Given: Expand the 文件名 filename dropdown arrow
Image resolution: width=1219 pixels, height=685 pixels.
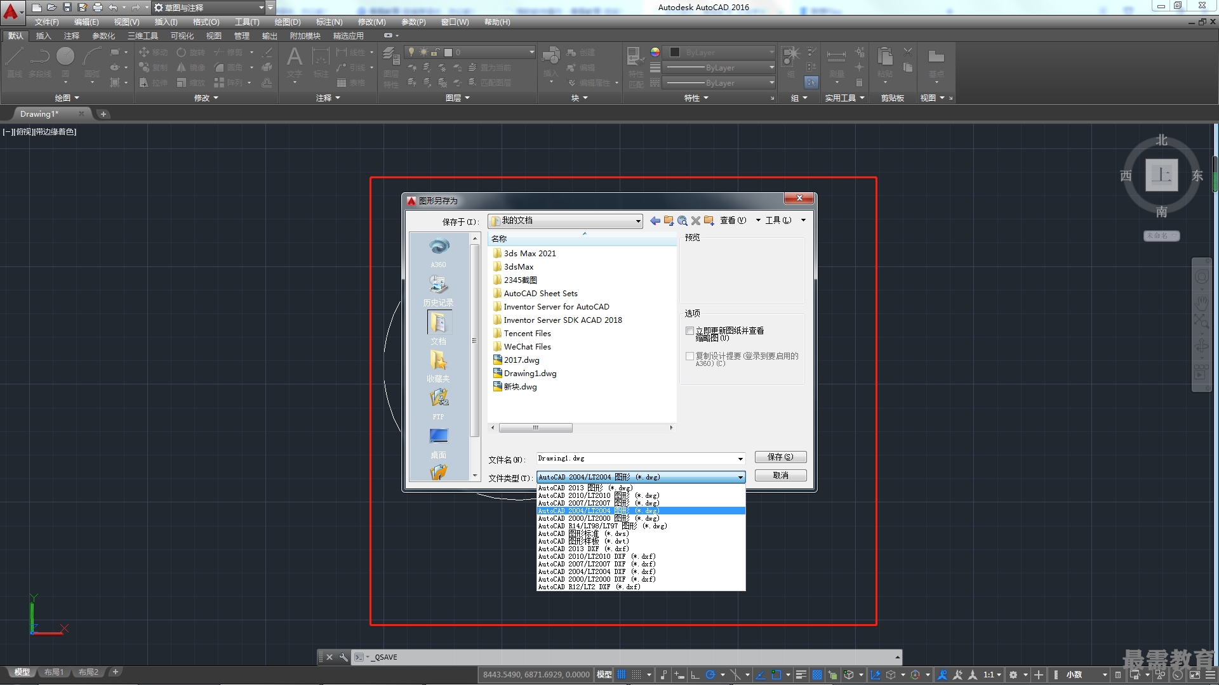Looking at the screenshot, I should pyautogui.click(x=740, y=459).
